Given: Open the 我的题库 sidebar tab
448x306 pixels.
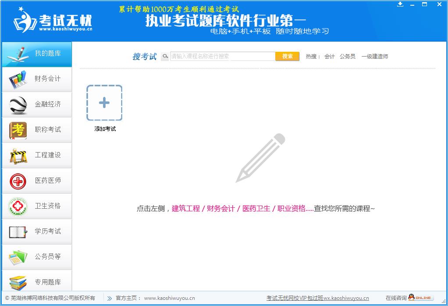Looking at the screenshot, I should point(37,54).
